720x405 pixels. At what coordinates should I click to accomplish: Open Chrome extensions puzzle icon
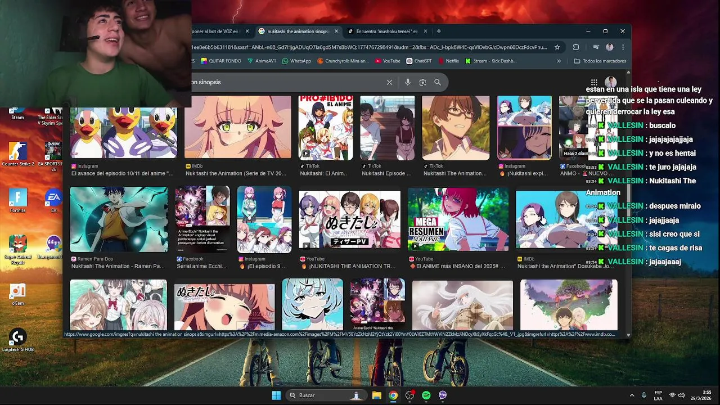[x=576, y=47]
